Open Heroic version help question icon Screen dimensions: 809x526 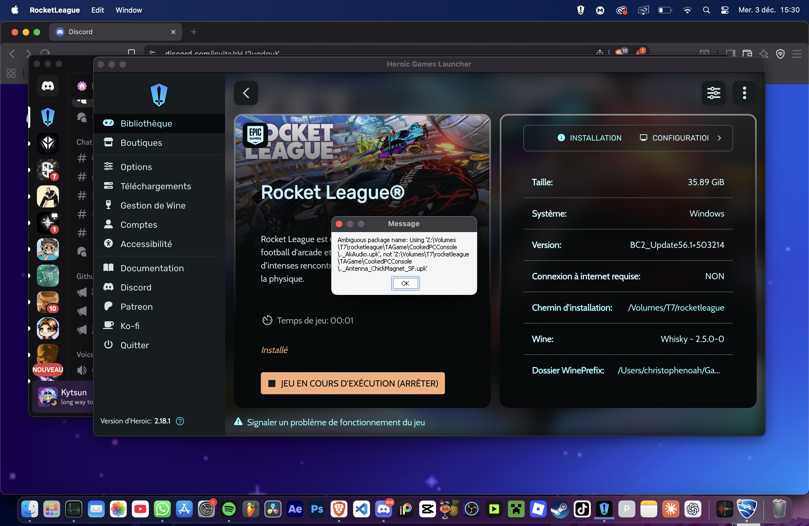coord(180,421)
